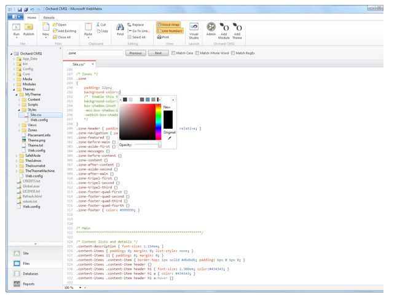The height and width of the screenshot is (298, 397).
Task: Click Close All in the ribbon
Action: [x=62, y=37]
